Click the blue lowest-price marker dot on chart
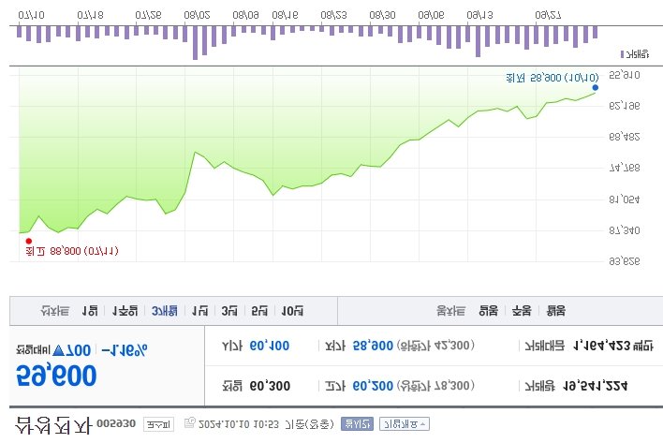663x443 pixels. [595, 88]
